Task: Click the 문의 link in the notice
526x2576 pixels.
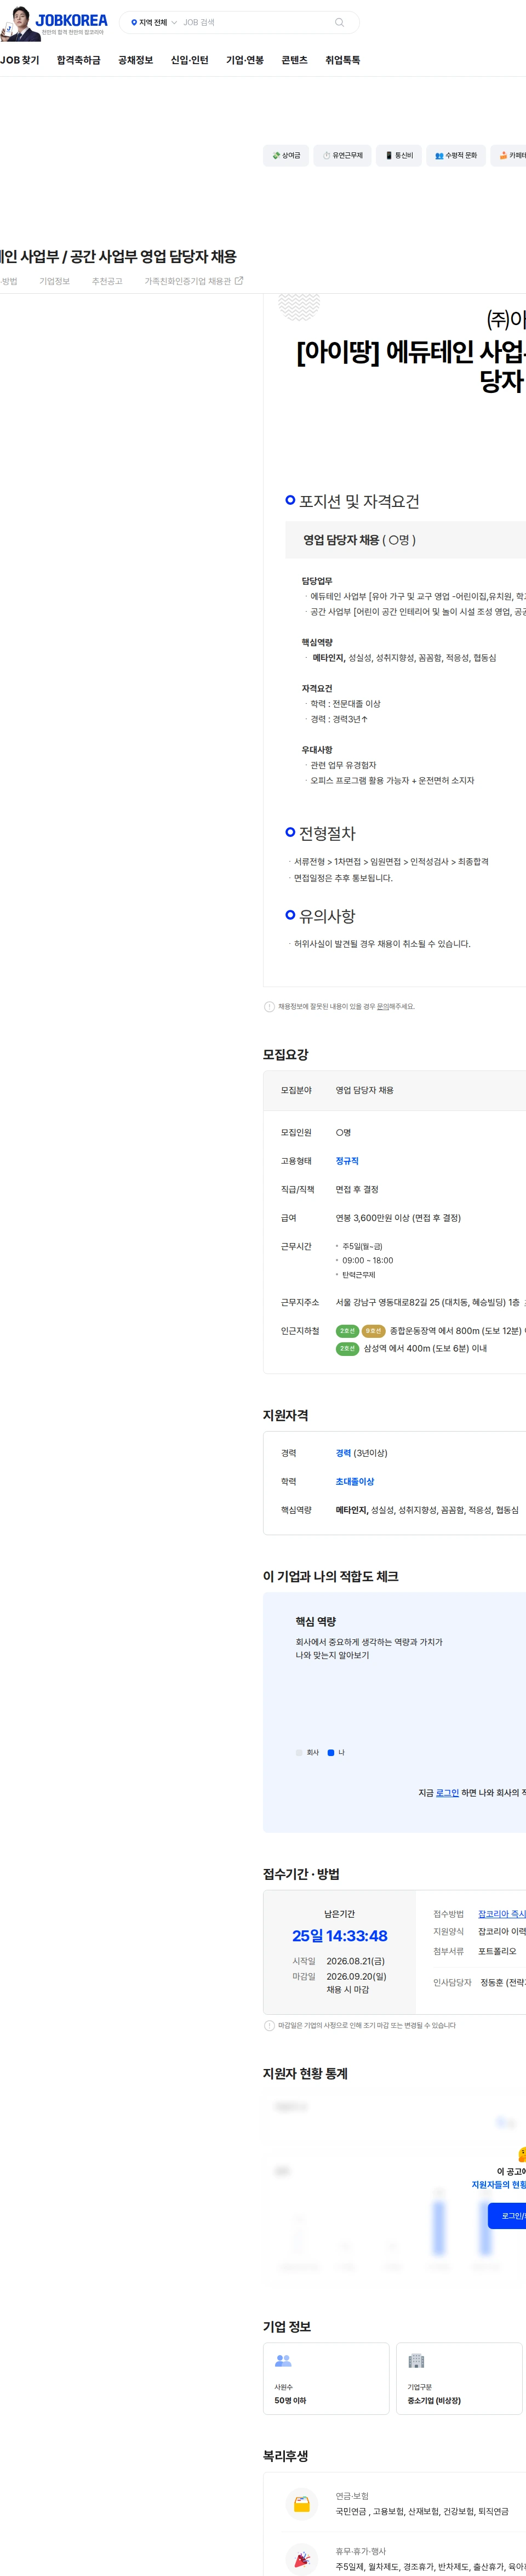Action: pyautogui.click(x=384, y=1006)
